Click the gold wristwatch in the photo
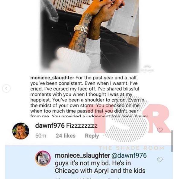 82,29
